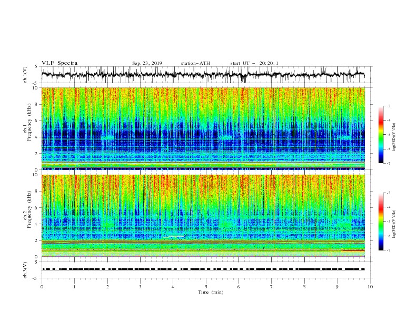Click inside the ch.2 spectrogram panel
Screen dimensions: 417x322
click(x=203, y=216)
